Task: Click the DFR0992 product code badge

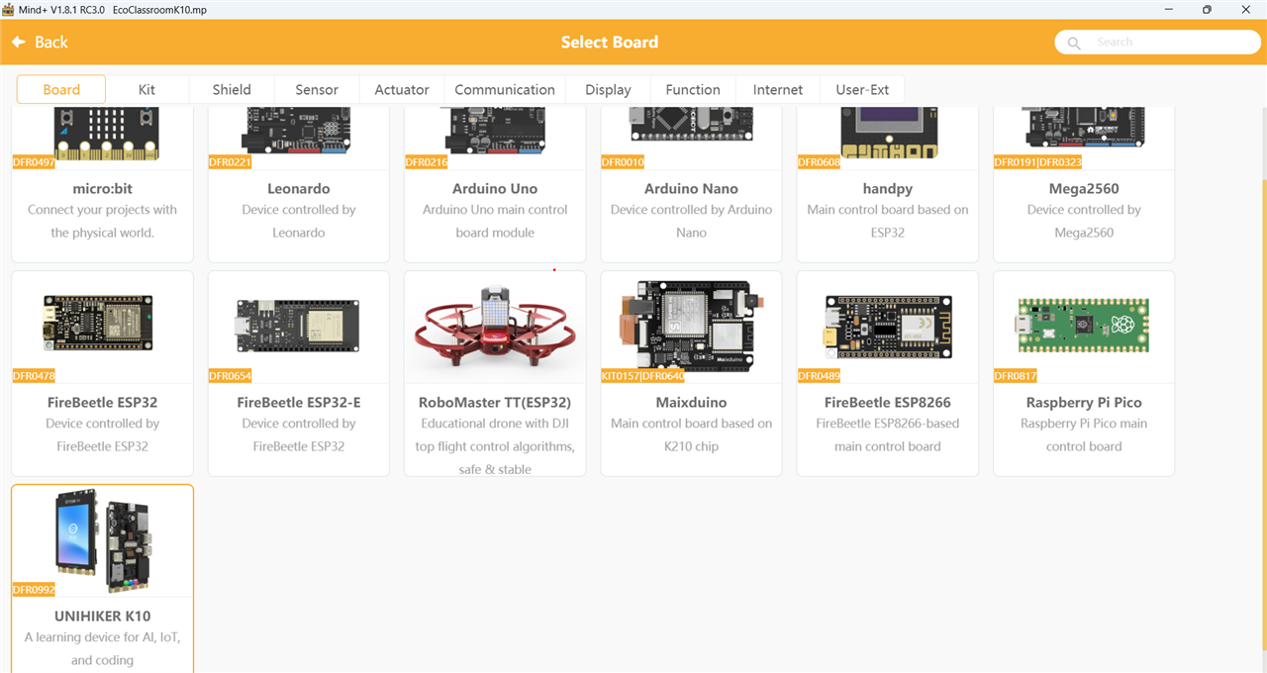Action: (34, 589)
